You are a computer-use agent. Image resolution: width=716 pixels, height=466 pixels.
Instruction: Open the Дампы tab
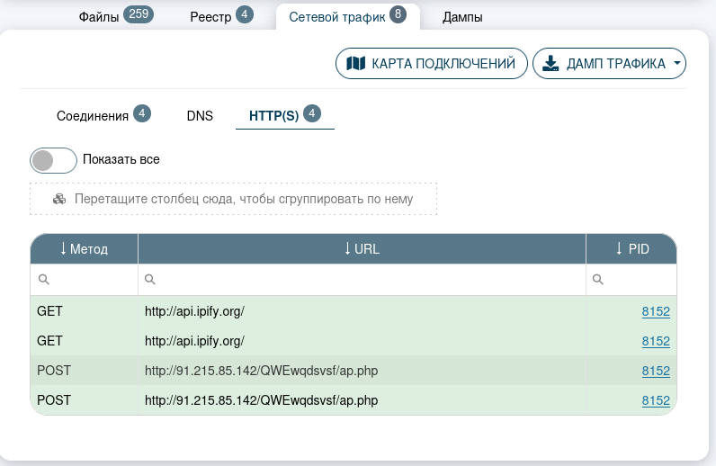pos(462,16)
